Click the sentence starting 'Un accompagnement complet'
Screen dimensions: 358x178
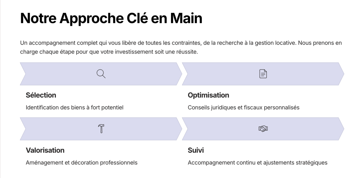140,43
